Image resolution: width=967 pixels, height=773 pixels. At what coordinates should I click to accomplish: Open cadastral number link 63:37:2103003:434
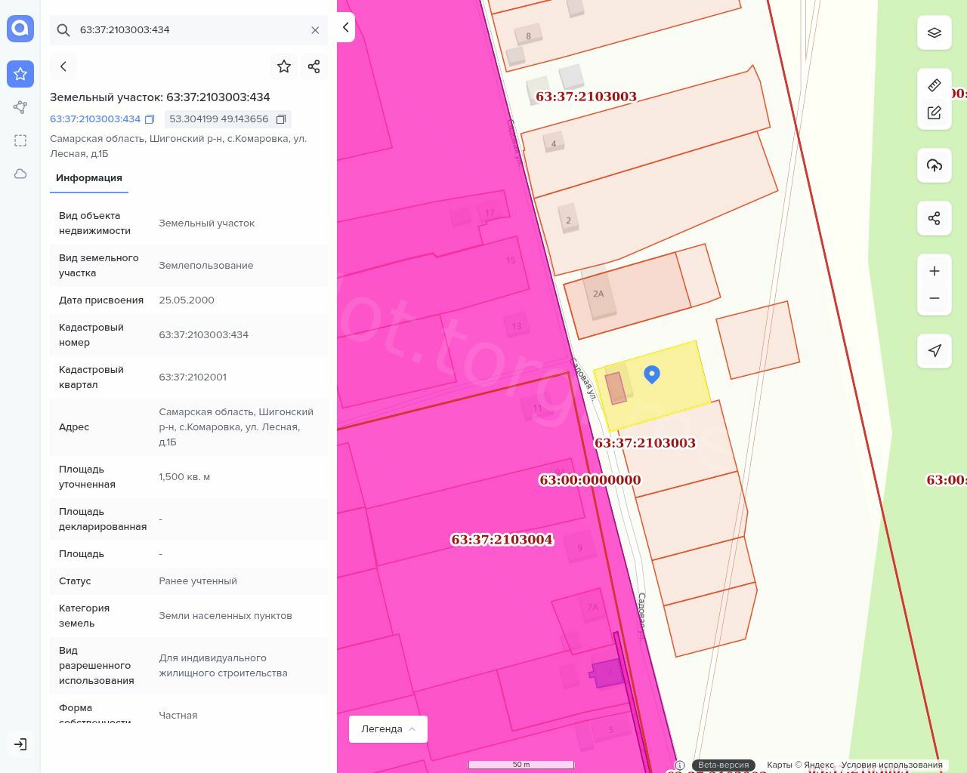[x=95, y=119]
